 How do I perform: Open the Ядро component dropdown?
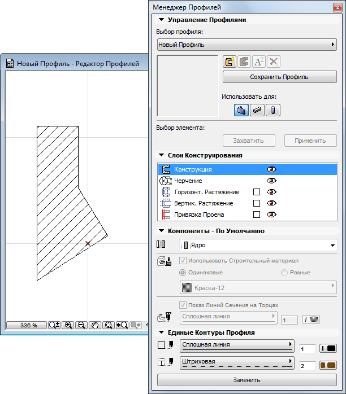coord(258,246)
